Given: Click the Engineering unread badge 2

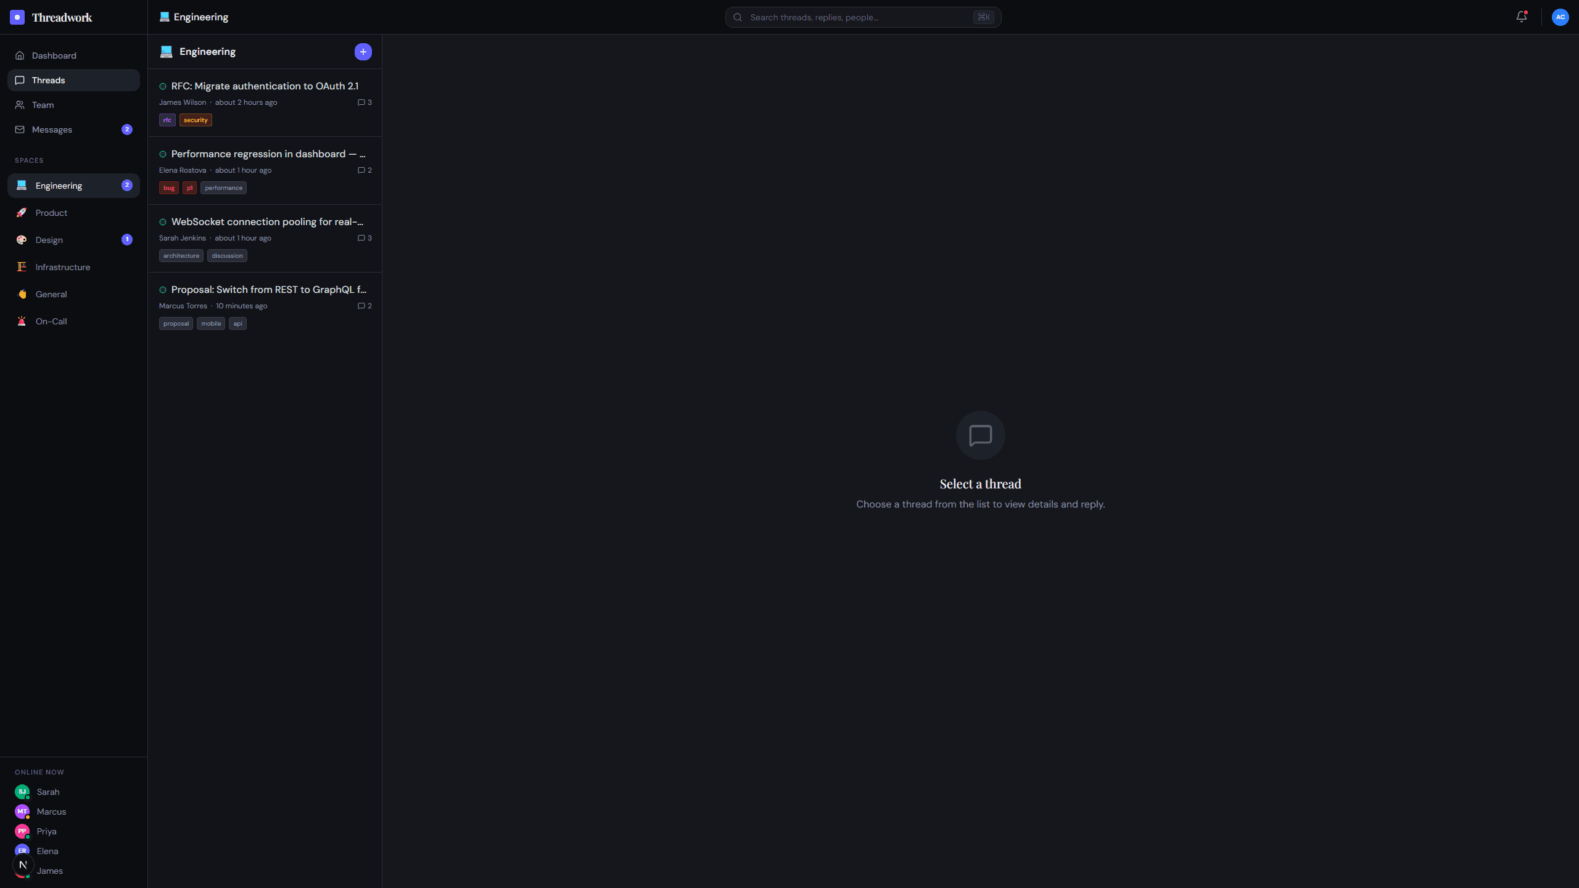Looking at the screenshot, I should click(x=127, y=185).
